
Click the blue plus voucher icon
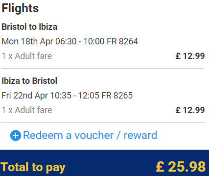(16, 136)
